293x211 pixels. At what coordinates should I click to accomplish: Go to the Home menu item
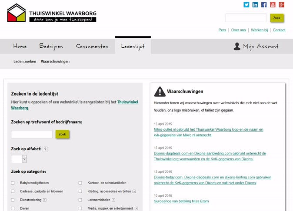pyautogui.click(x=20, y=46)
